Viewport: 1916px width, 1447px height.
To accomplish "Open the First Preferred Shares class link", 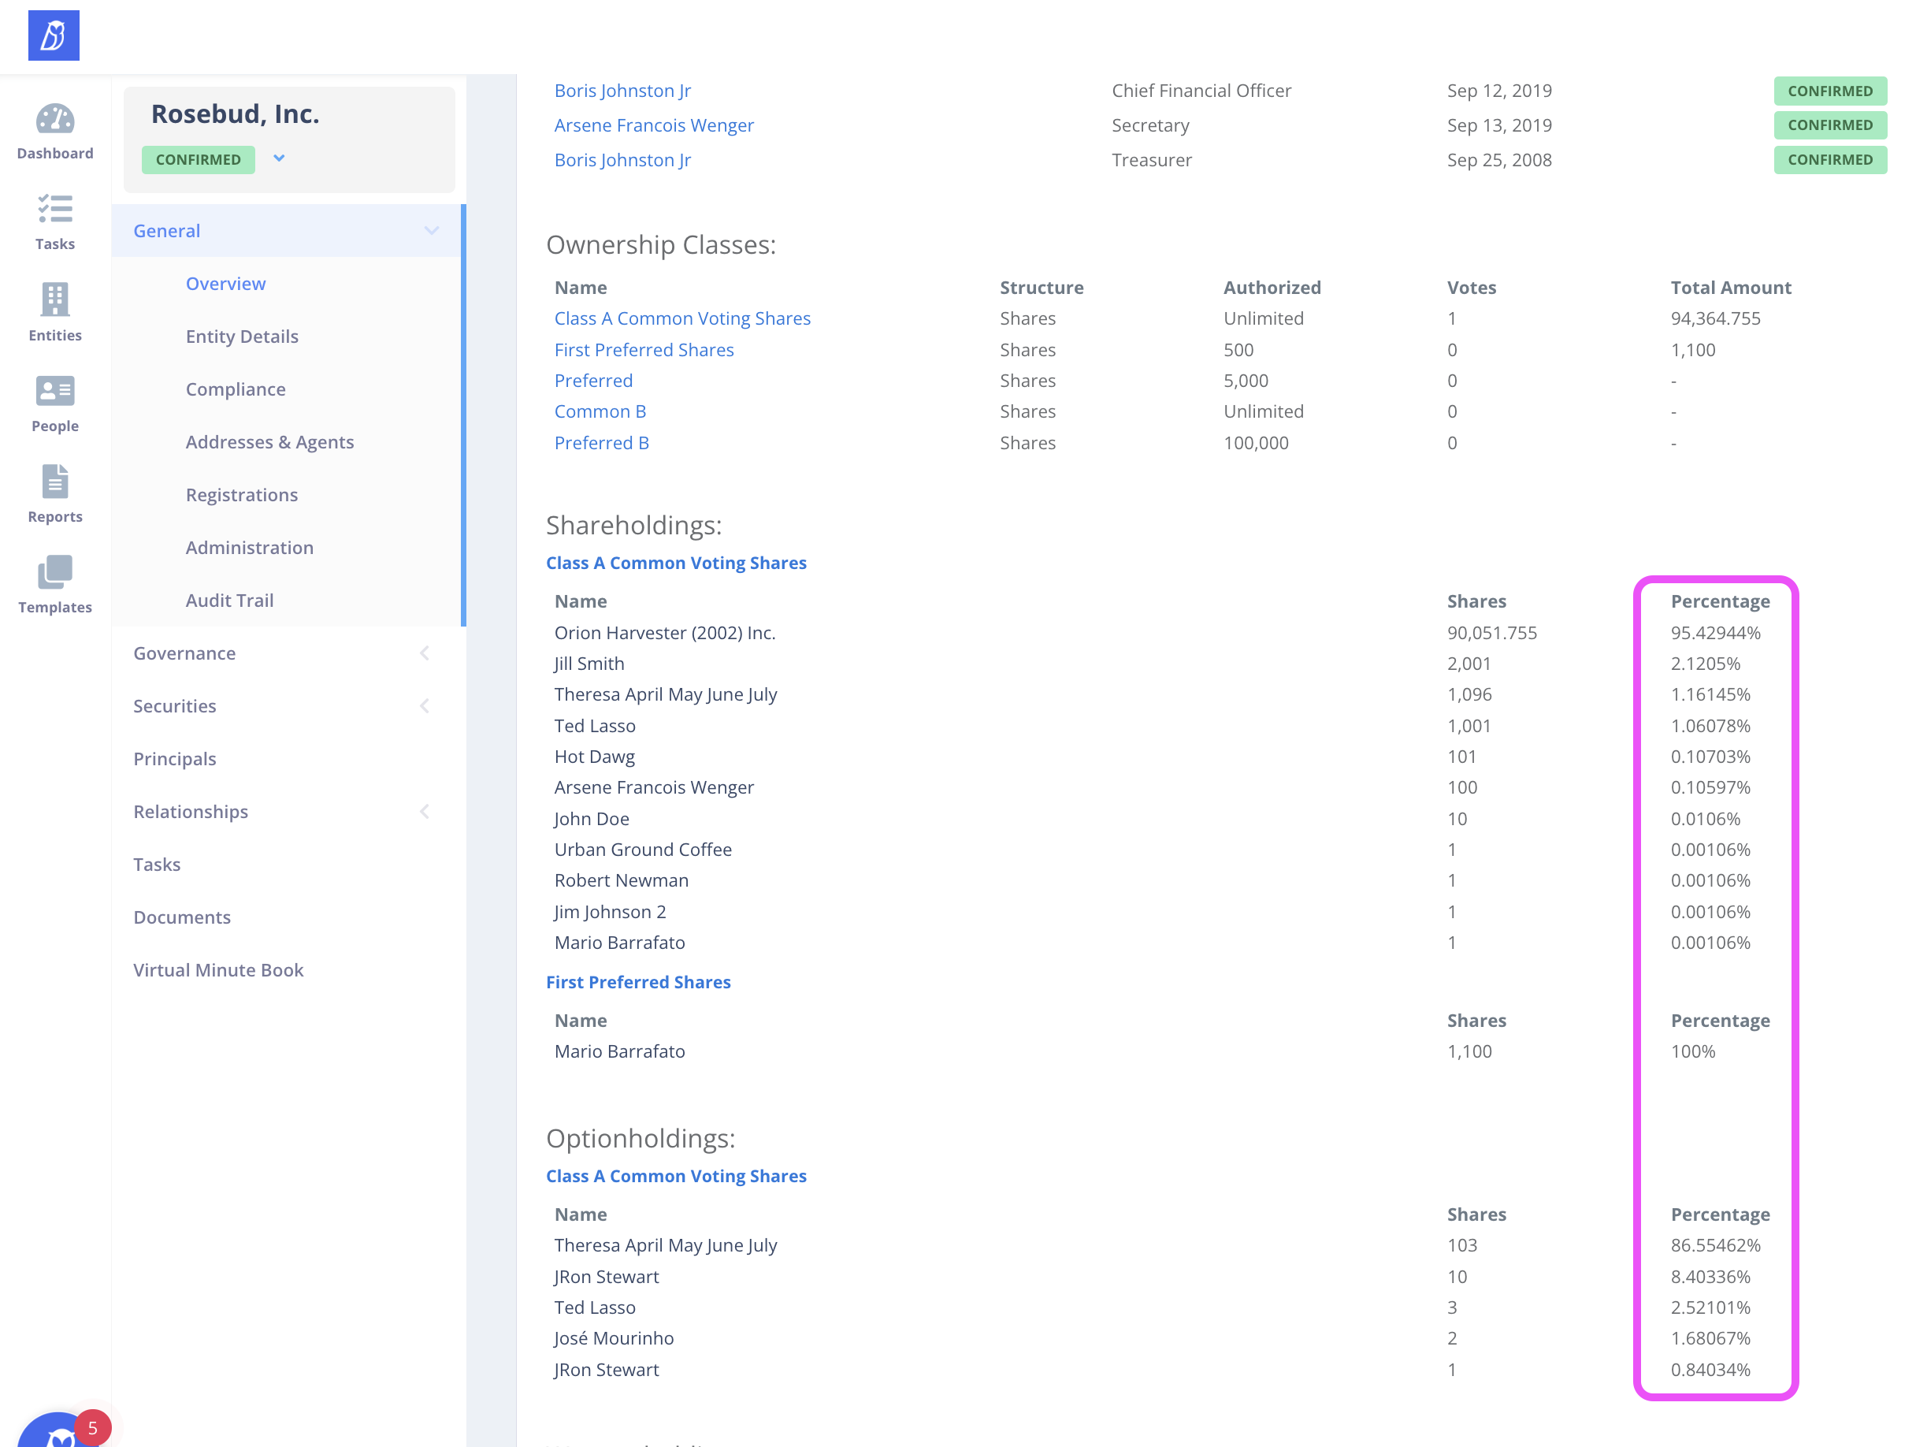I will tap(644, 350).
